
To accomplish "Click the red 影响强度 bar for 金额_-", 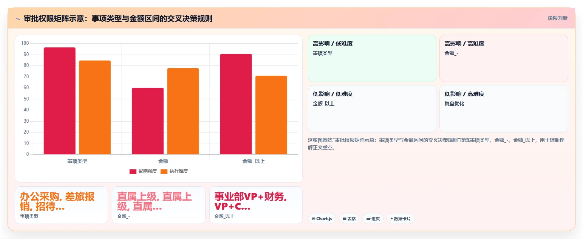I will (x=148, y=121).
